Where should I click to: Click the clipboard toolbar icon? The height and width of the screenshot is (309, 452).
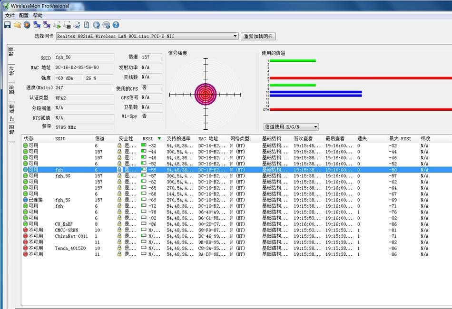point(86,25)
